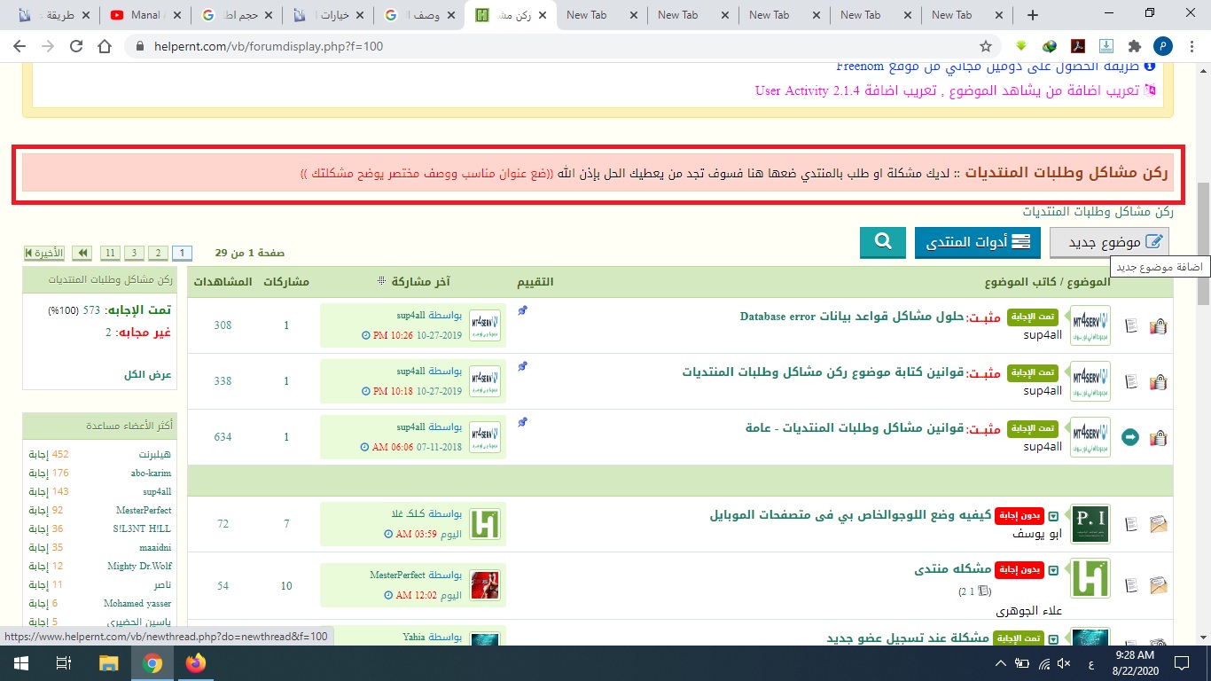The image size is (1211, 681).
Task: Open a new browser tab with plus
Action: coord(1032,14)
